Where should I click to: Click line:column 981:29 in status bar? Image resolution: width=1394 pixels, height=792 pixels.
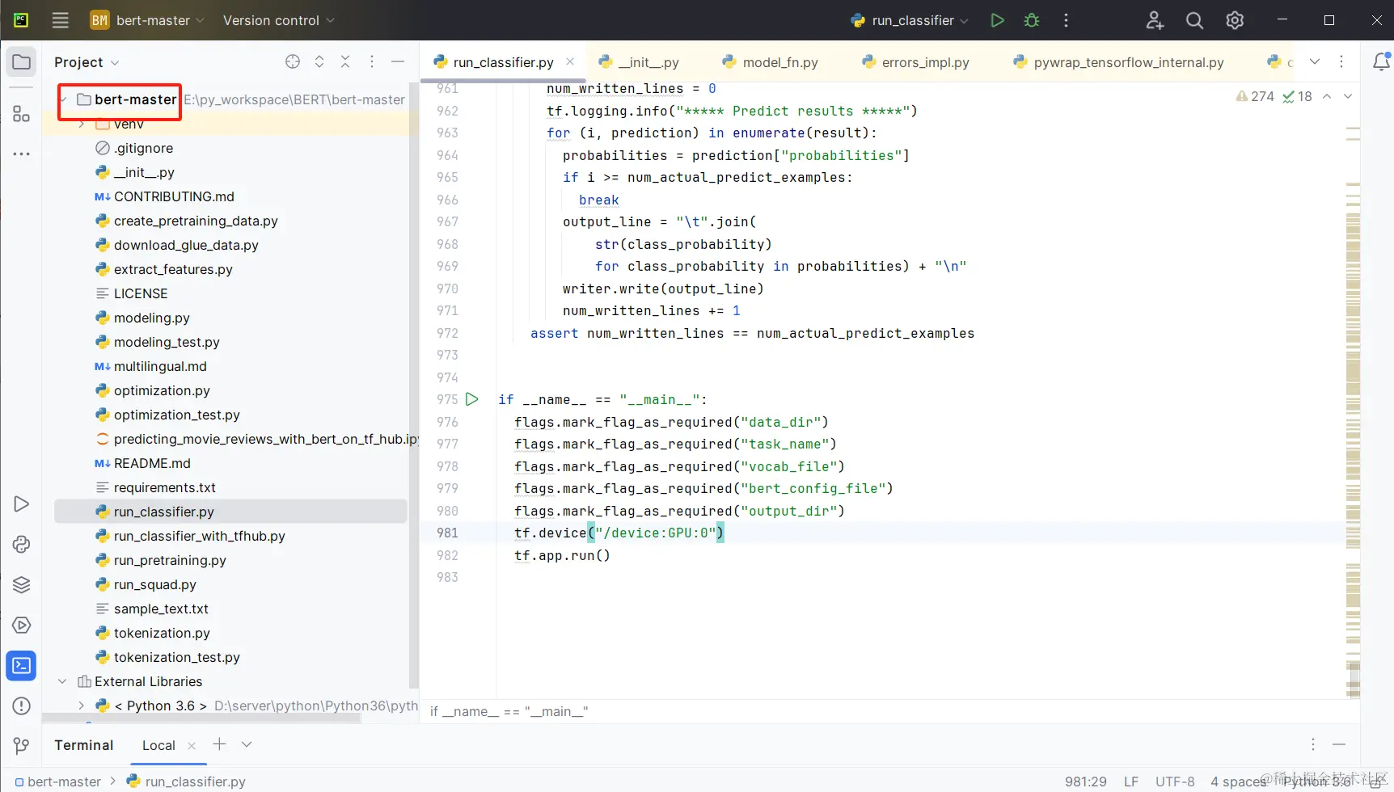[1086, 781]
